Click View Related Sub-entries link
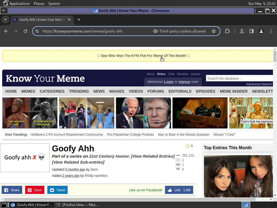Screen dimensions: 277x208 tap(78, 162)
